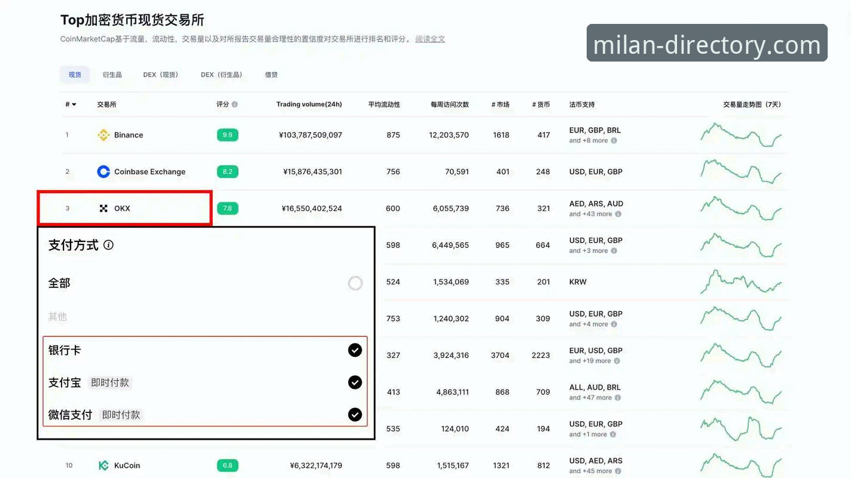Sort by # 货币 column header
Viewport: 851px width, 478px height.
point(541,105)
